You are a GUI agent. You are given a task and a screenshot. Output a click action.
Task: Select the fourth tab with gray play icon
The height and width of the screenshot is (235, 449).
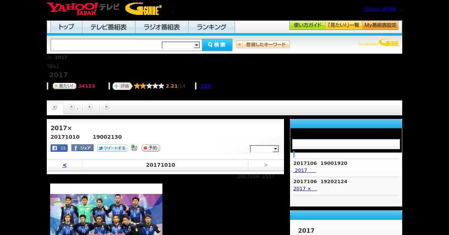pos(107,107)
